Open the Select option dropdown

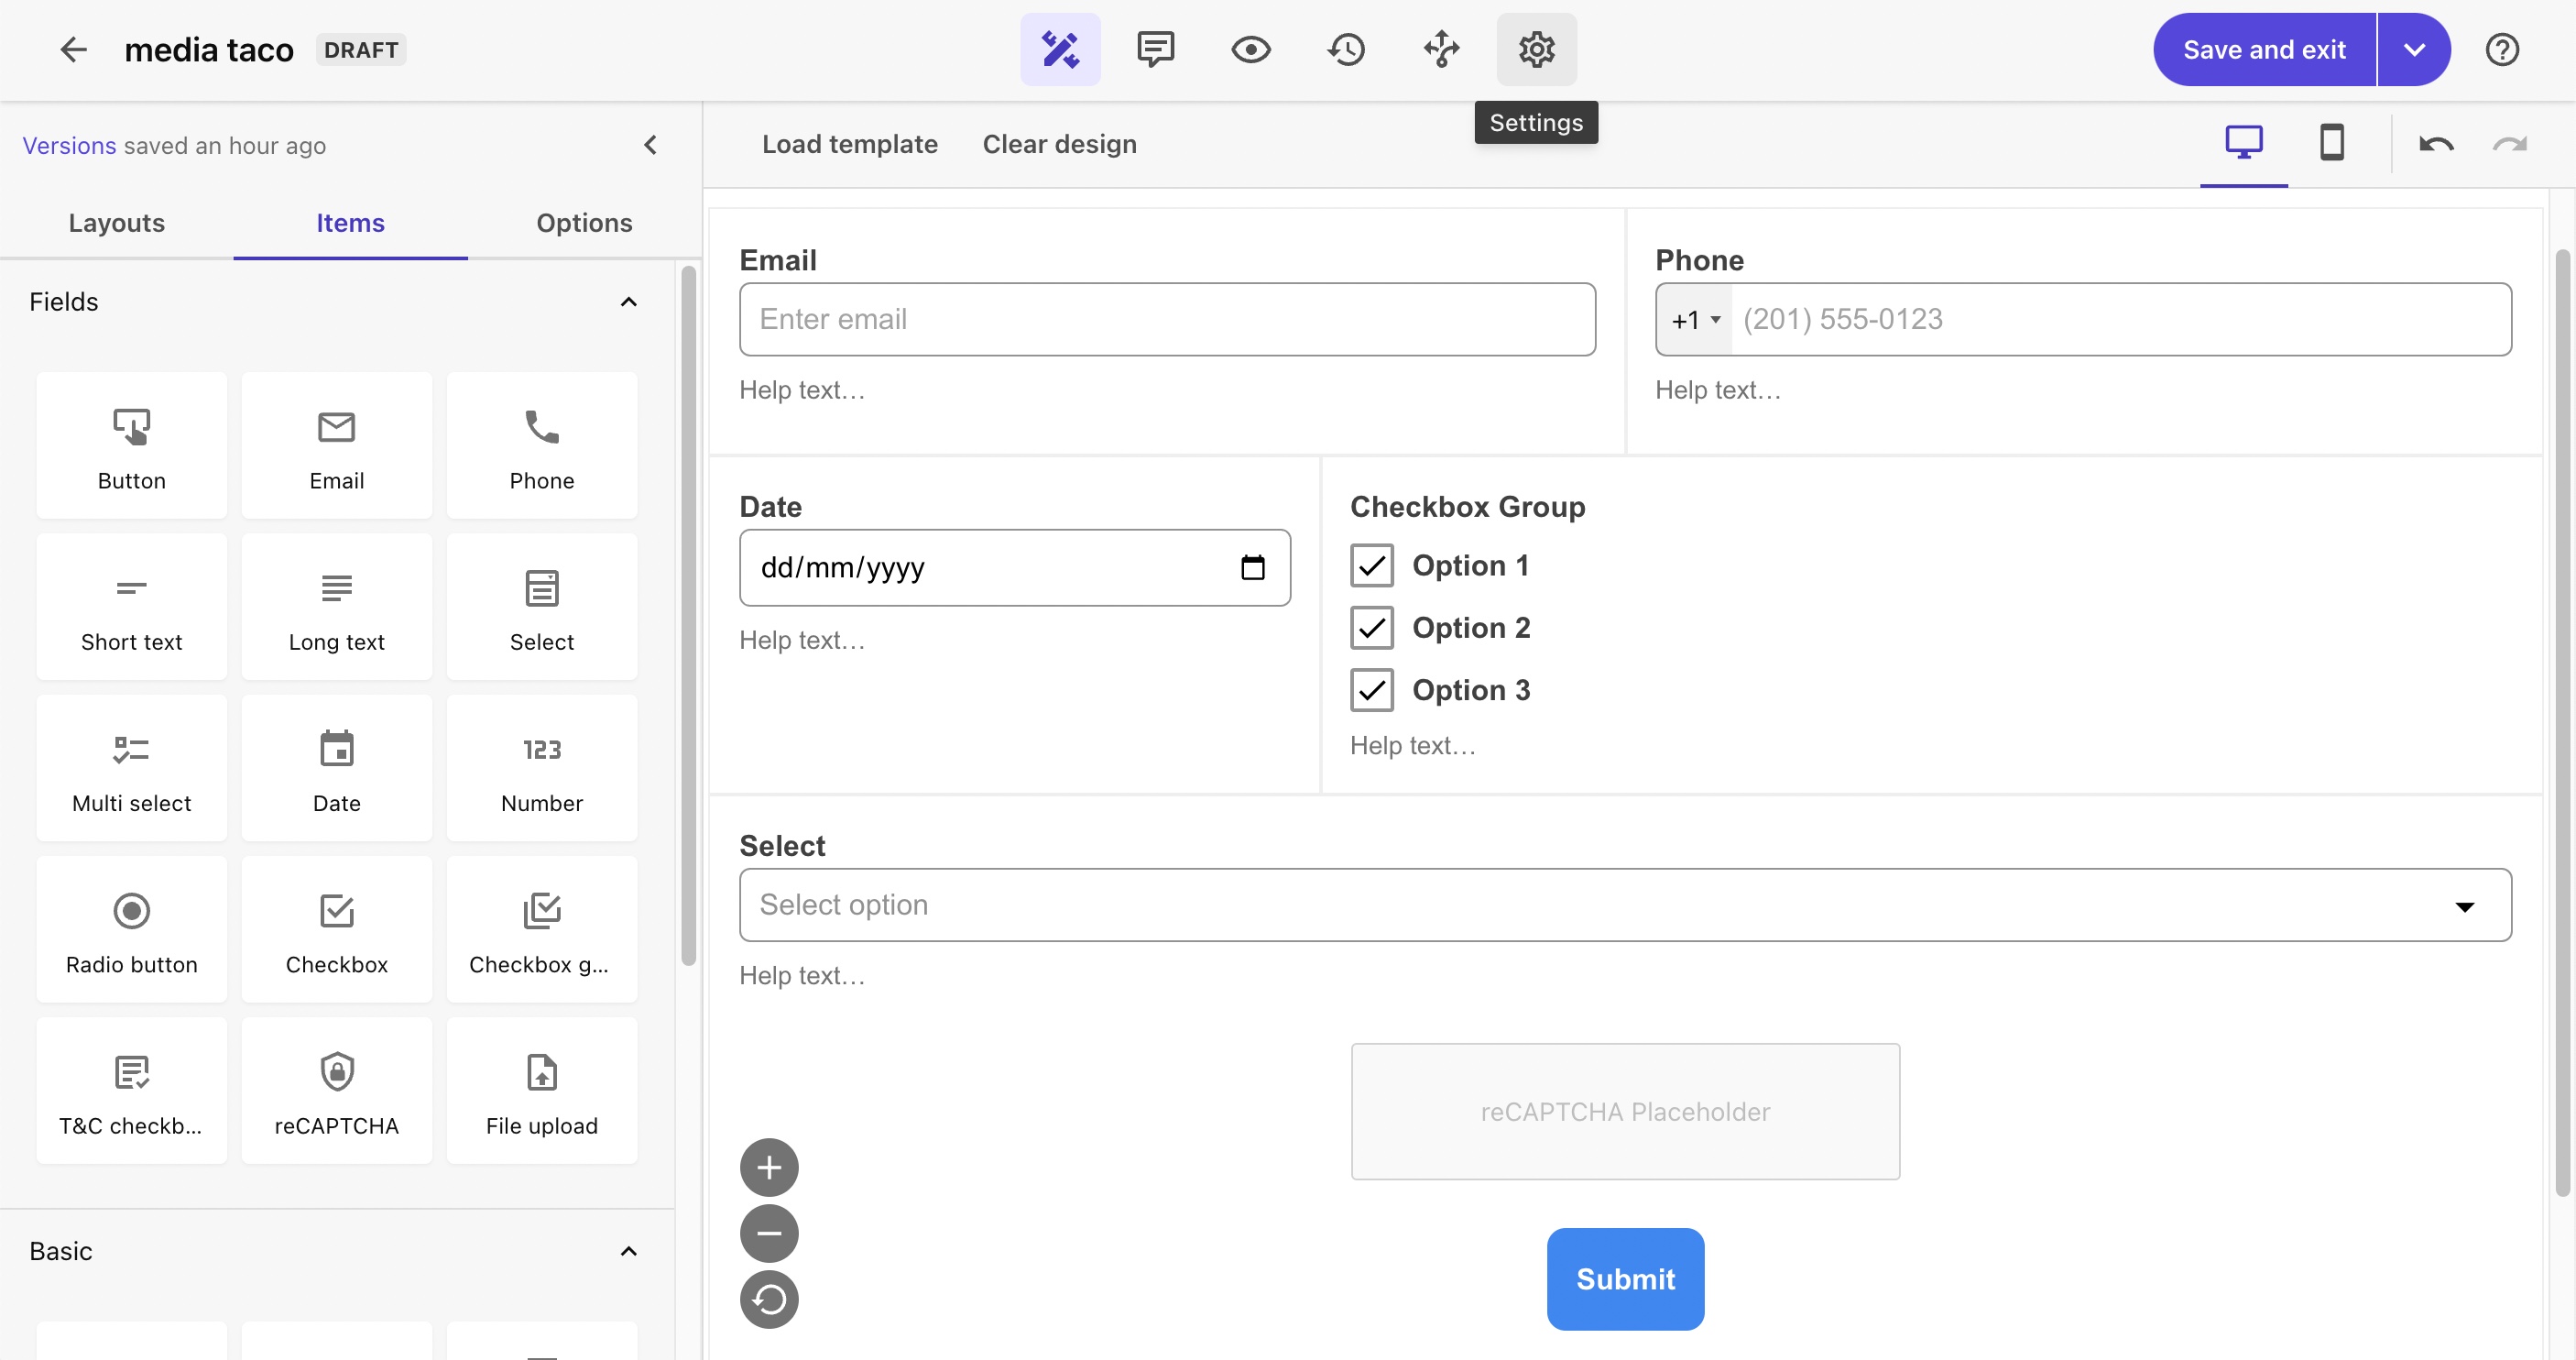coord(1625,905)
